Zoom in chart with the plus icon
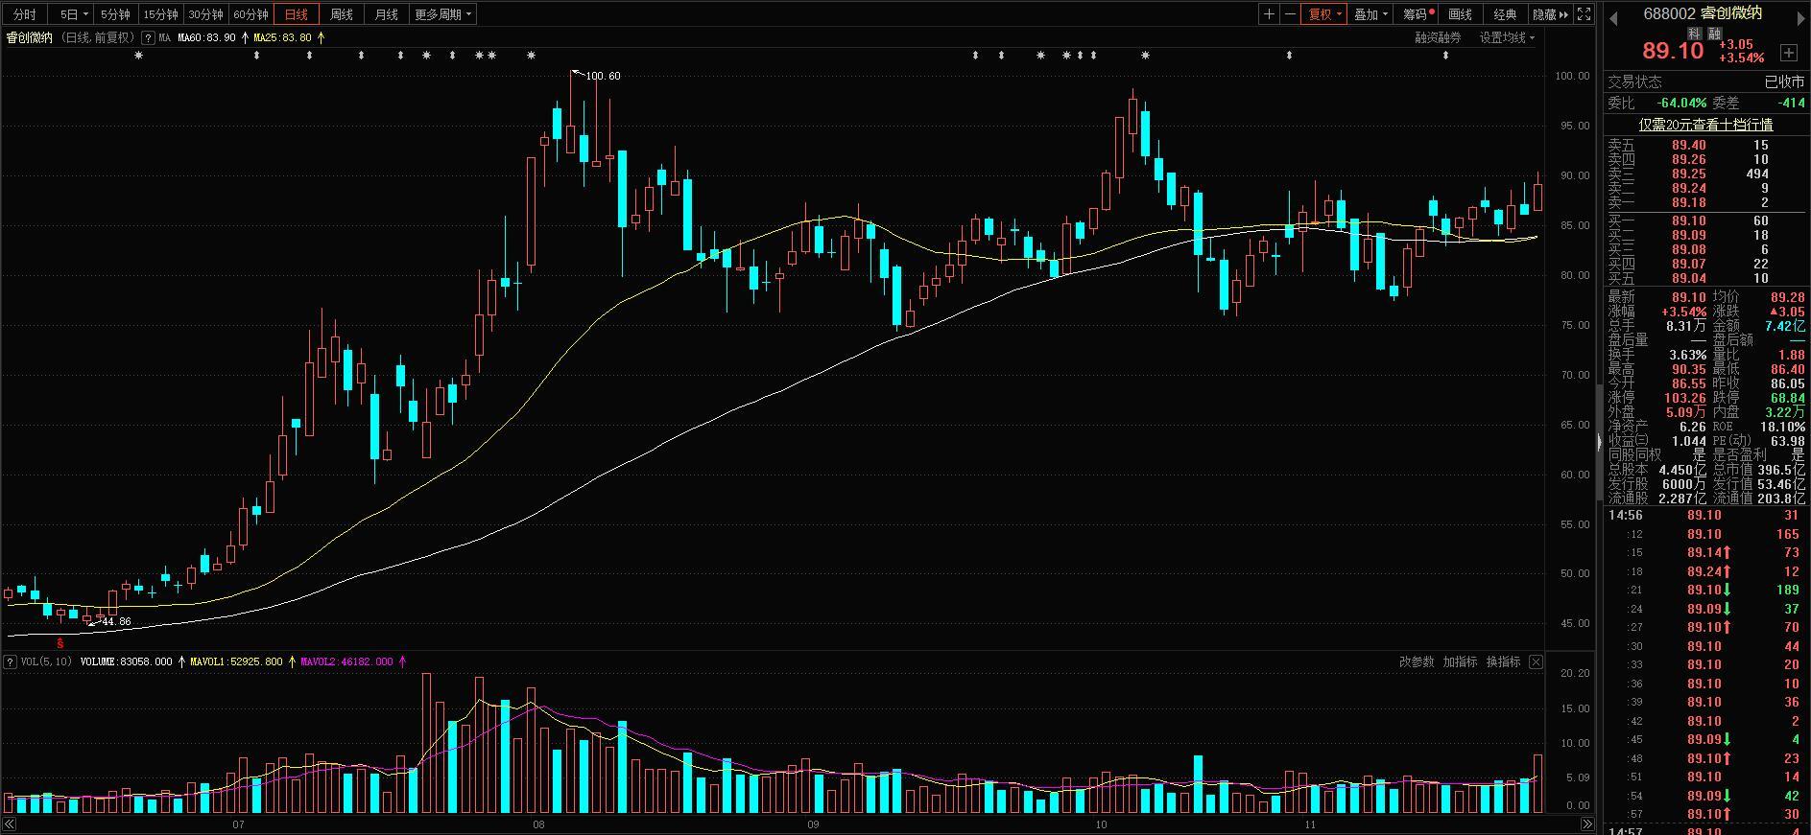The image size is (1811, 835). [1269, 14]
